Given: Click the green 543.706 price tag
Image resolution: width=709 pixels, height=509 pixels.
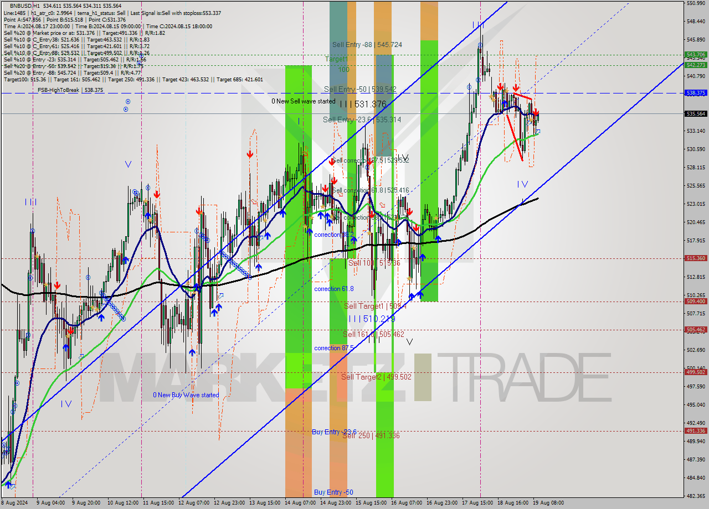Looking at the screenshot, I should pos(696,55).
